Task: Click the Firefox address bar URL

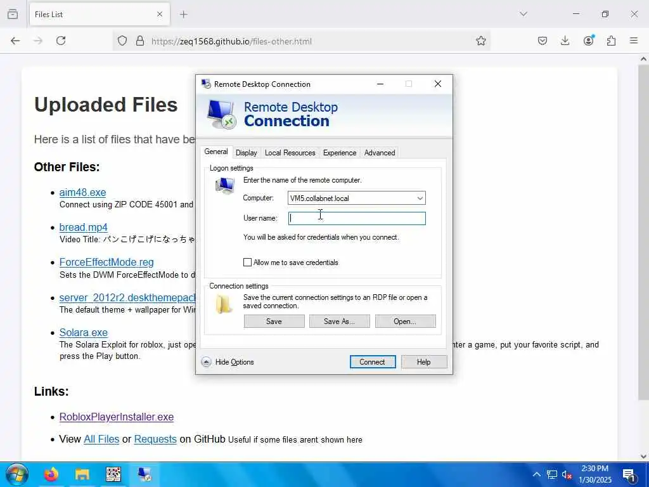Action: click(231, 41)
